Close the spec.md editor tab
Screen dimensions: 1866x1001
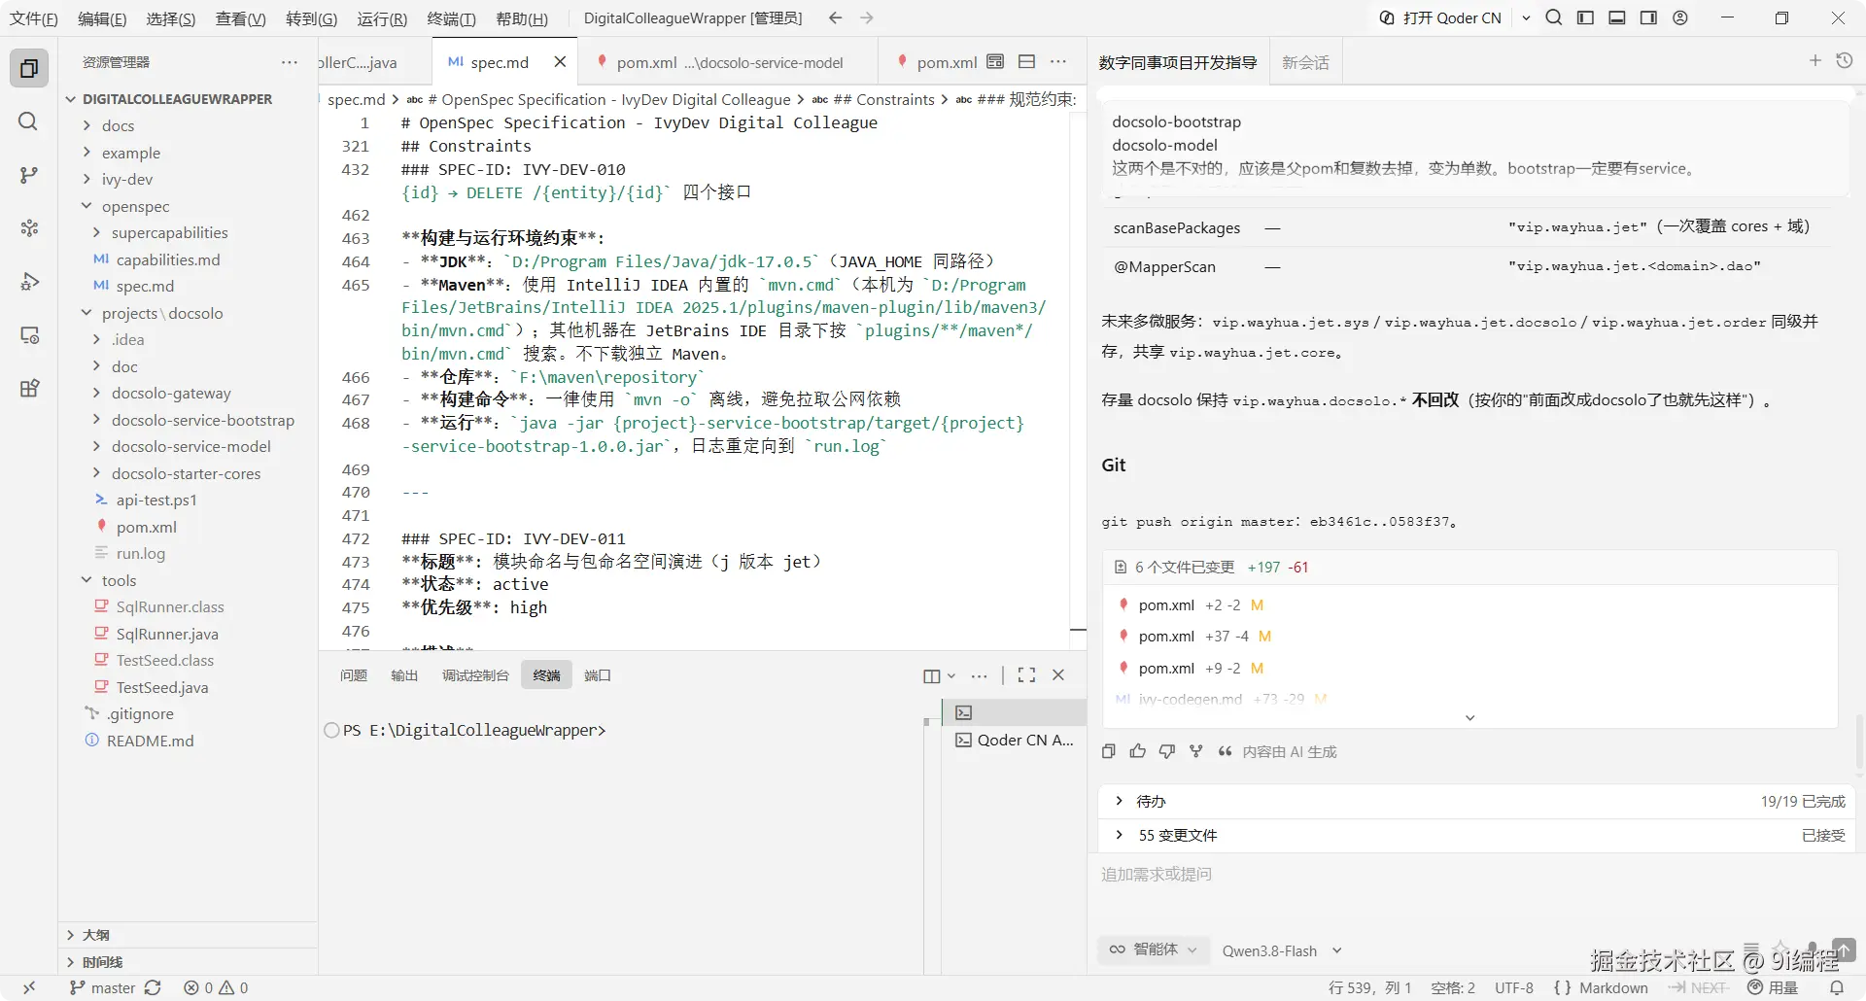(560, 62)
